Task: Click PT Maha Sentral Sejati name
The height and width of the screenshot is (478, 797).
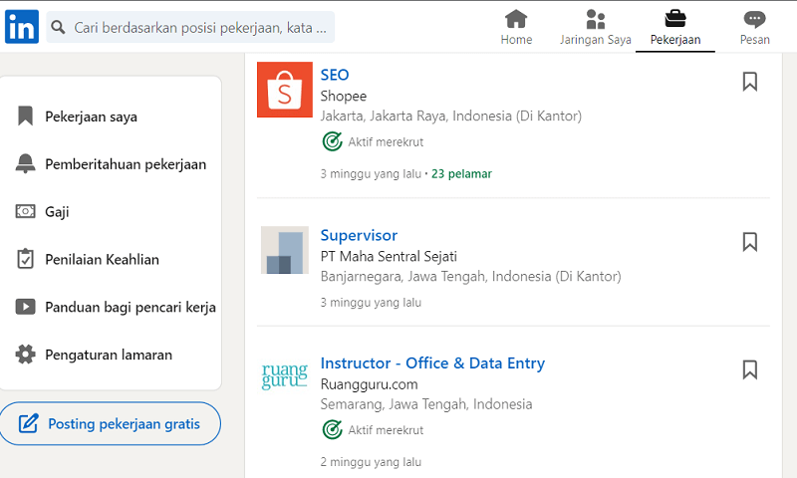Action: (389, 257)
